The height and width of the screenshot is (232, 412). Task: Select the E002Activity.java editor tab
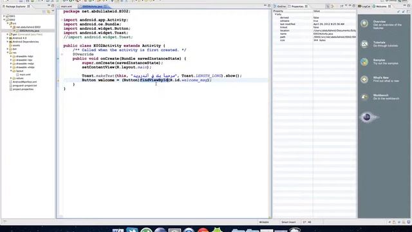[x=92, y=6]
